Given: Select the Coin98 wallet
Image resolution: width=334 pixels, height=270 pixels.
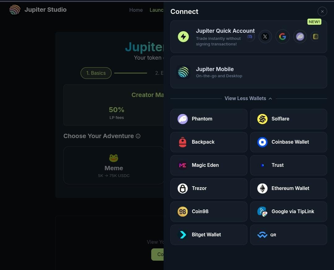Looking at the screenshot, I should tap(209, 212).
